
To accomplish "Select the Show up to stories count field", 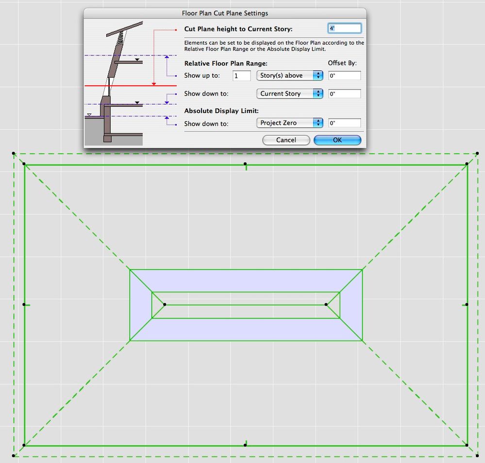I will point(241,75).
